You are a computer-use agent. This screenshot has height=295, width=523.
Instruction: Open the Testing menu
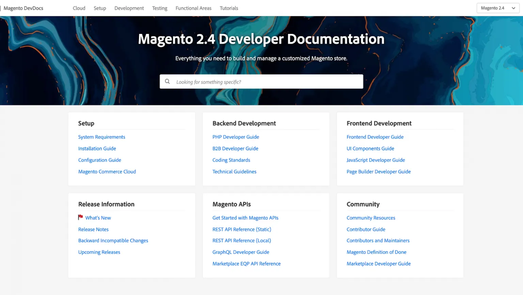[160, 8]
